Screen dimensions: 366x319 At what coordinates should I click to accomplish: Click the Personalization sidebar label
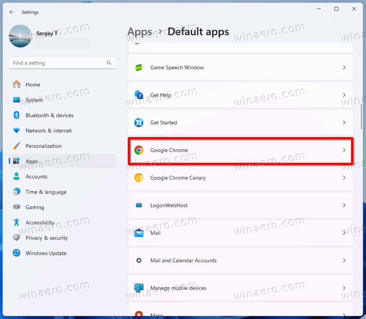click(x=43, y=146)
